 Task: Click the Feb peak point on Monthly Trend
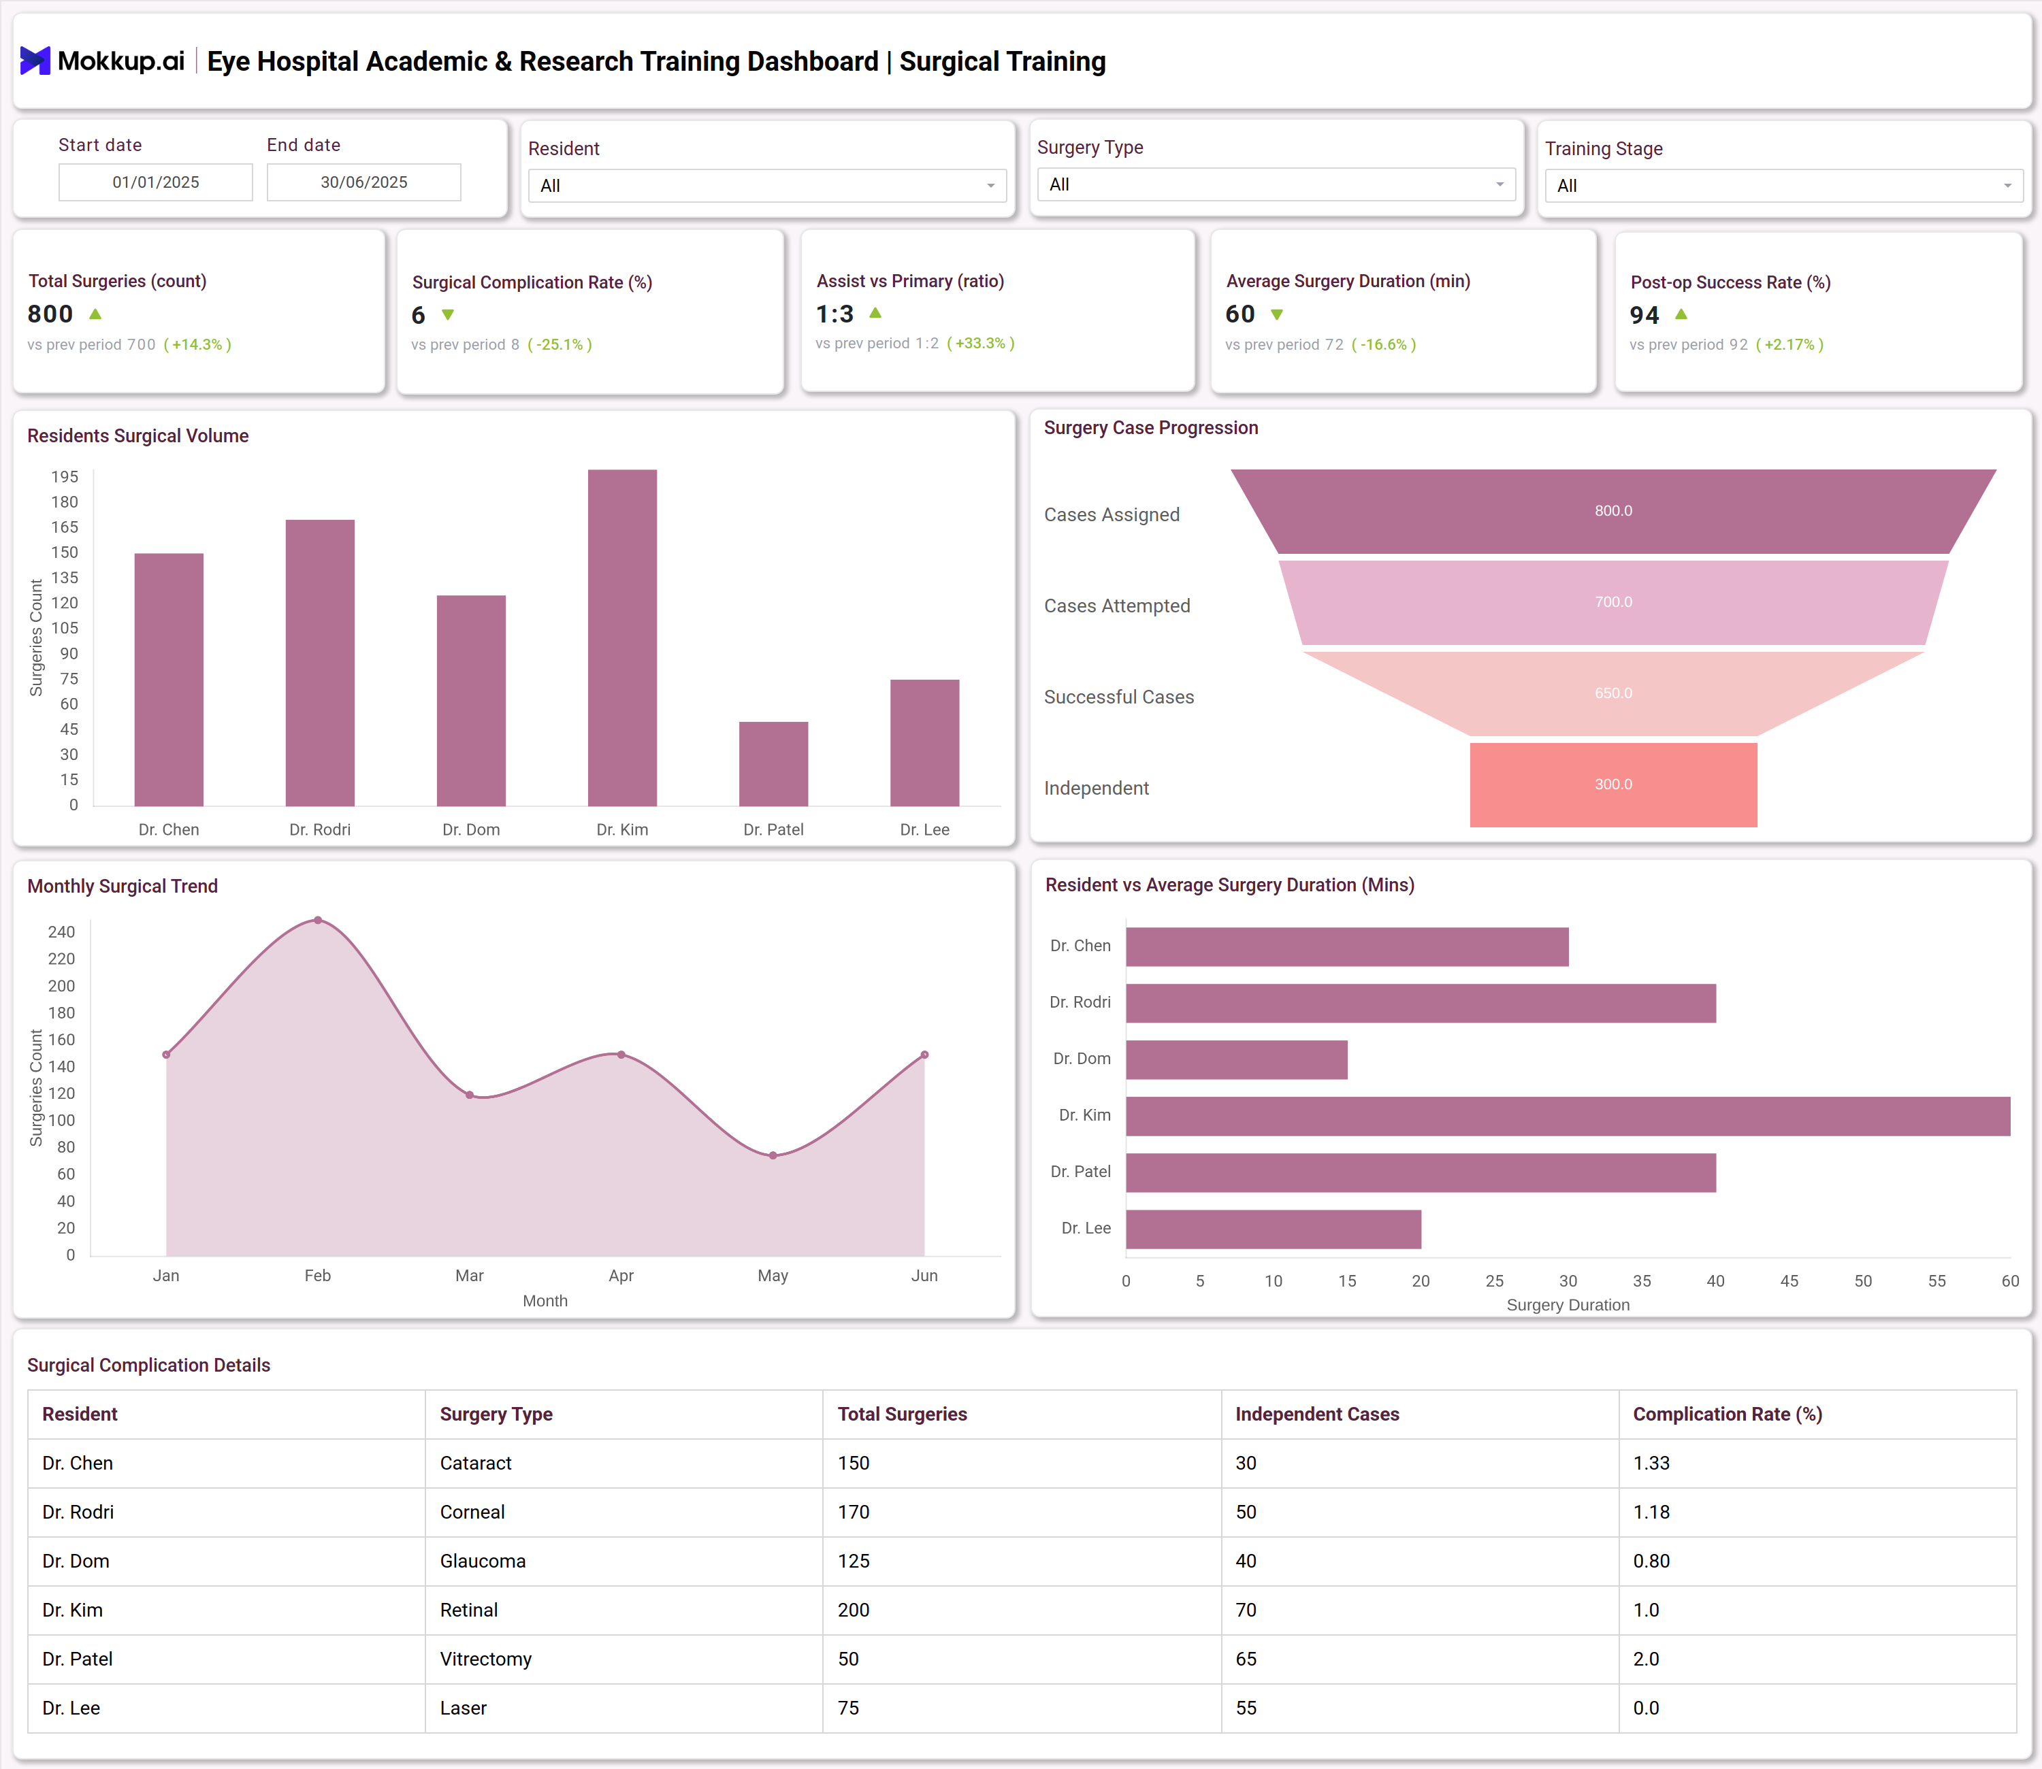[318, 920]
